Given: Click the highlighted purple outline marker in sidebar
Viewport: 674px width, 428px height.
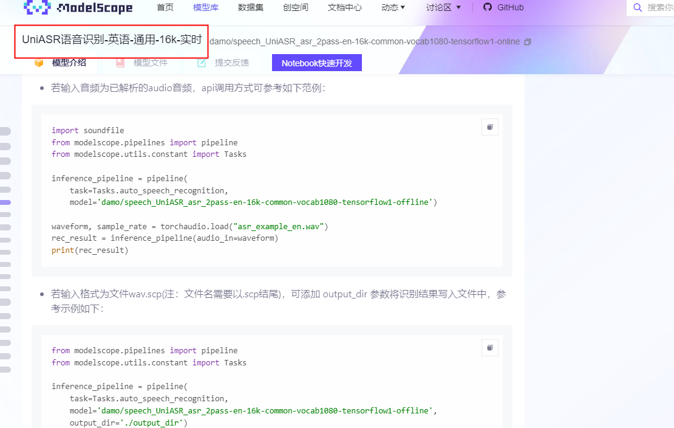Looking at the screenshot, I should [x=5, y=202].
